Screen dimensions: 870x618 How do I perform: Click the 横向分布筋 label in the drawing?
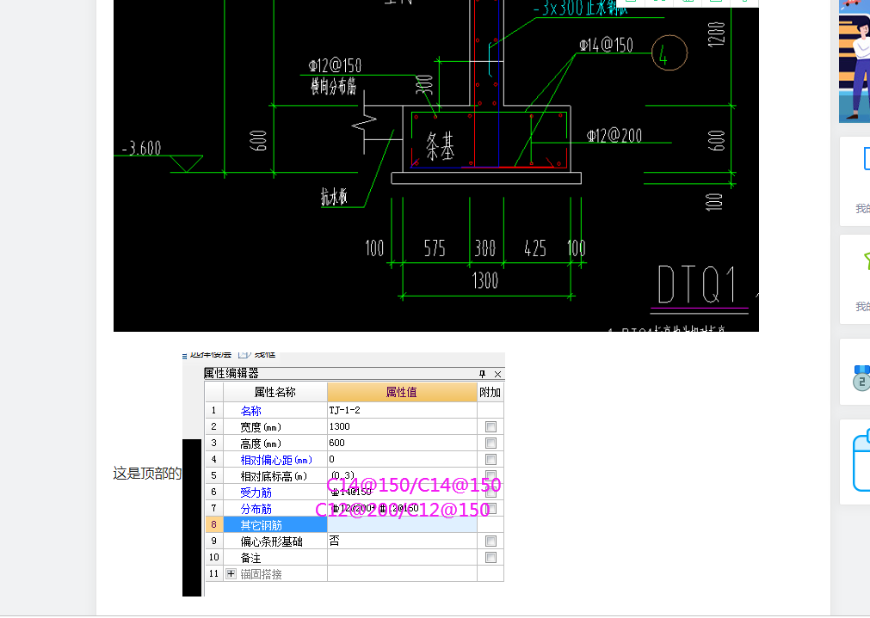[x=334, y=86]
